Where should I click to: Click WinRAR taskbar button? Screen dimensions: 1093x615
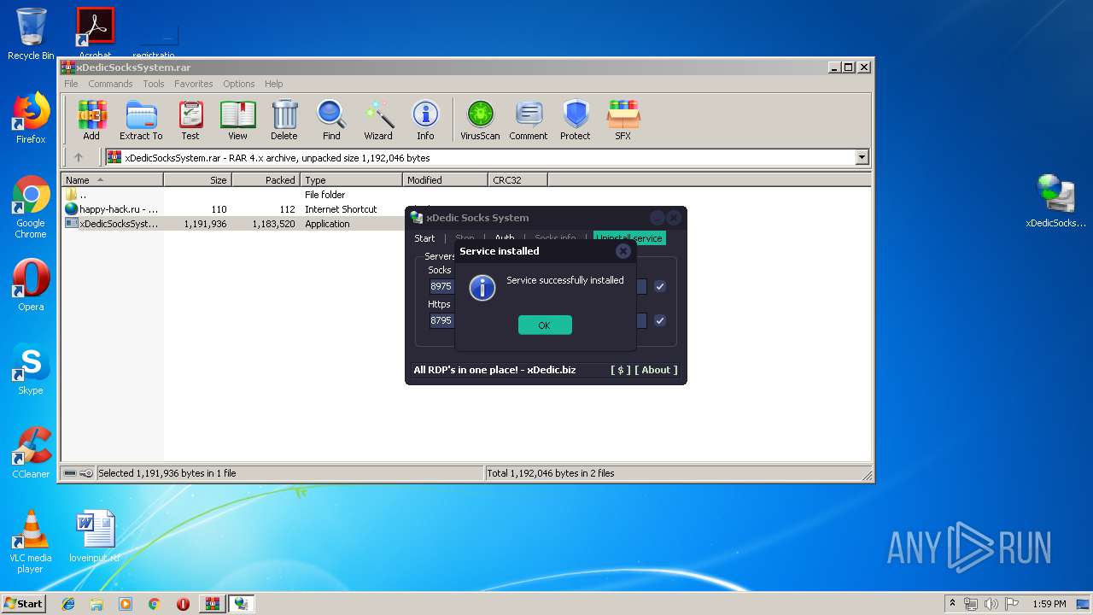212,604
